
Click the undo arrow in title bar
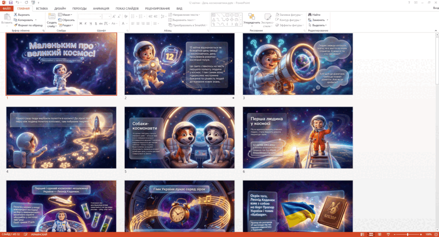17,2
